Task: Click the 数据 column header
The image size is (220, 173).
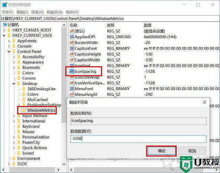Action: coord(148,25)
